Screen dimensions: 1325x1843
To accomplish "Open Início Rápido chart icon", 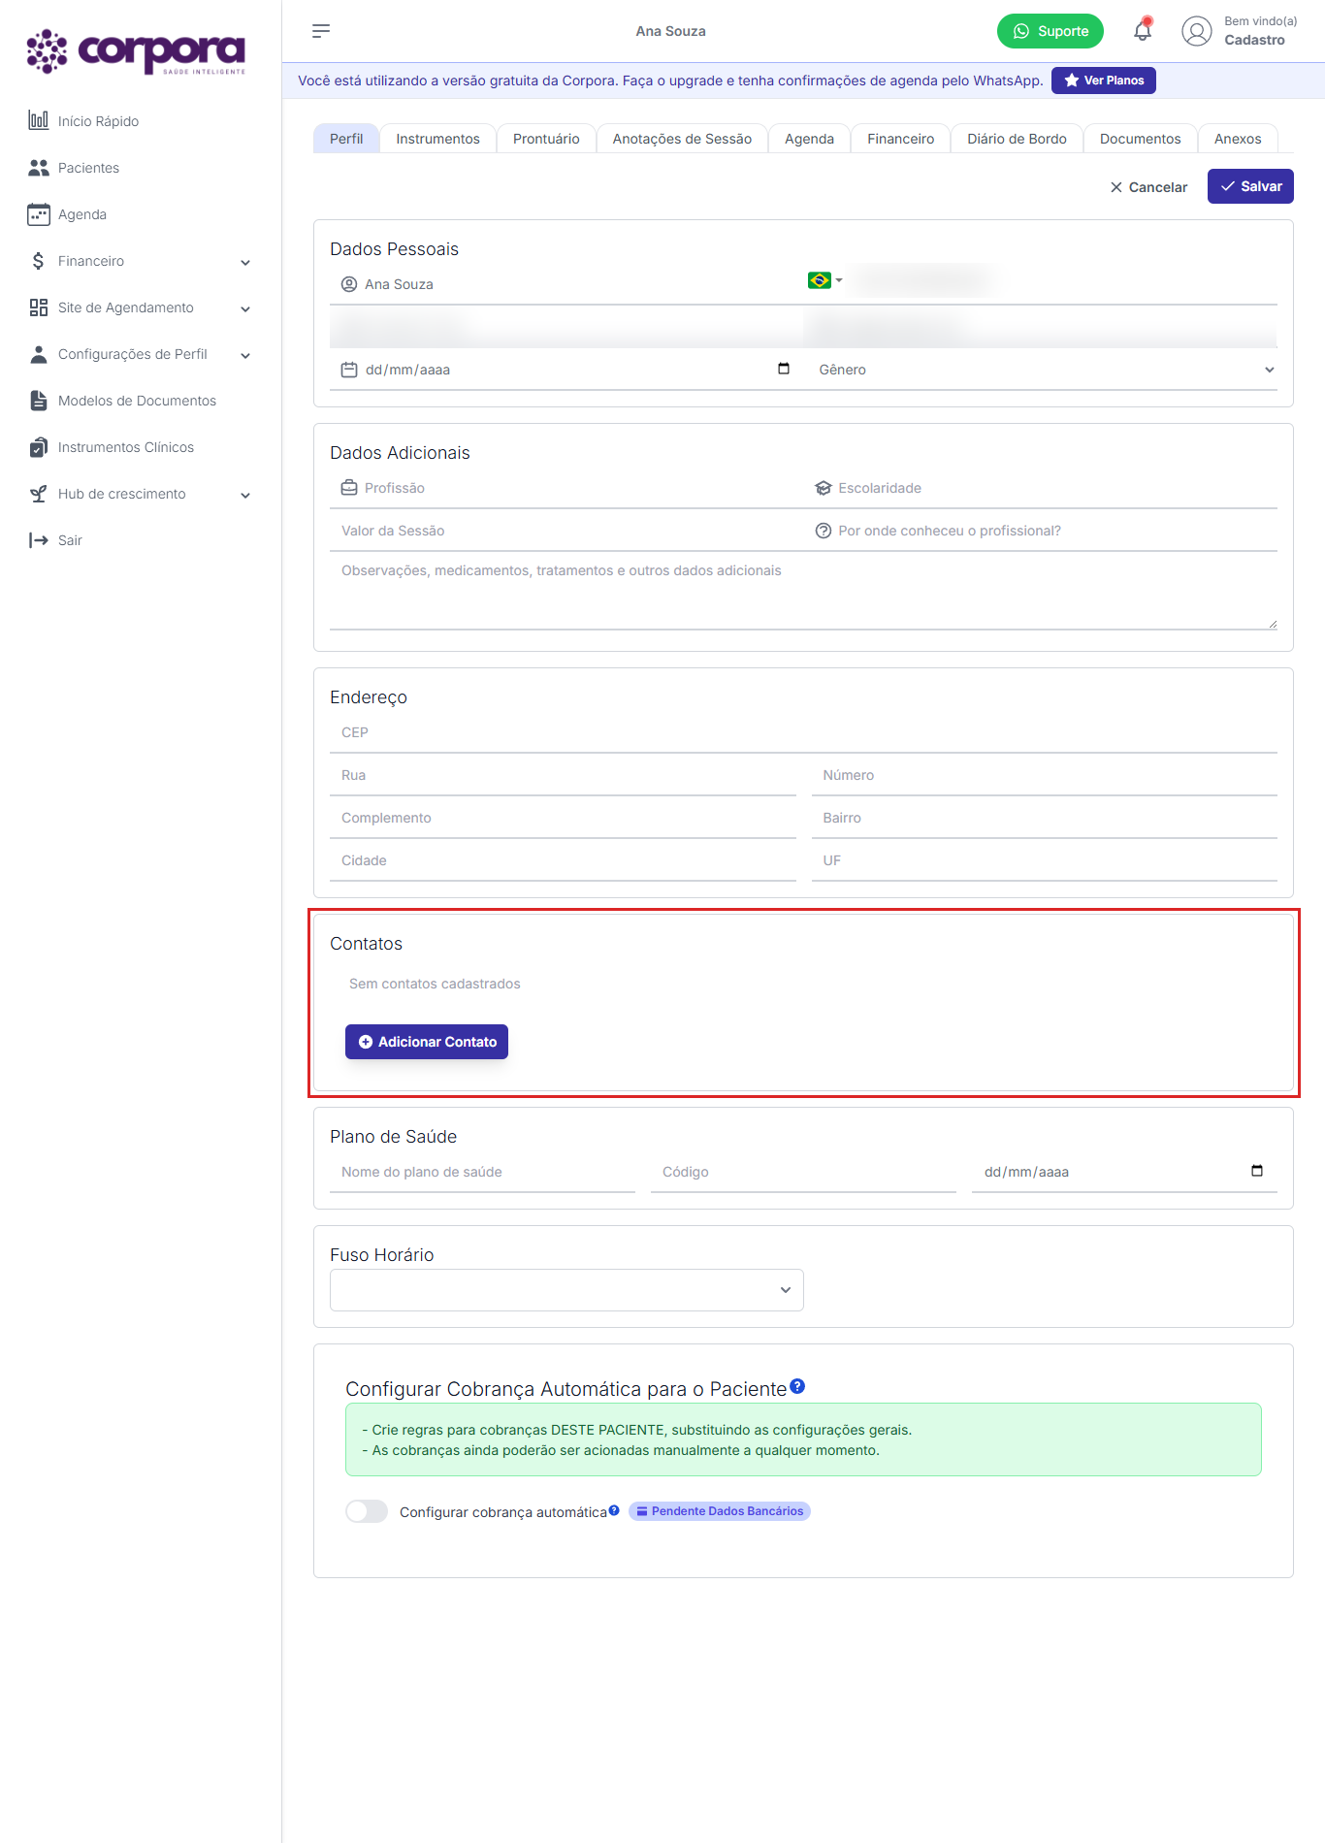I will tap(38, 120).
